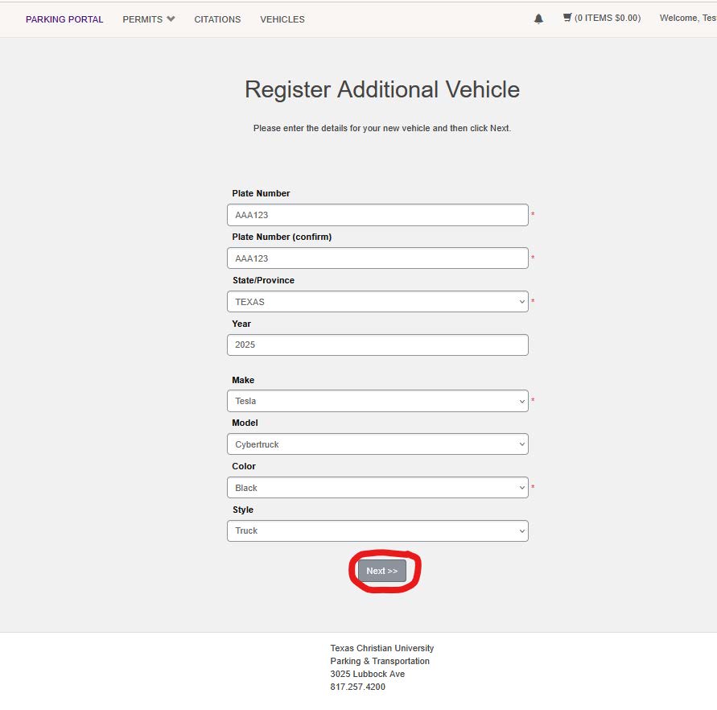717x710 pixels.
Task: Click Texas Christian University footer text
Action: click(x=381, y=648)
